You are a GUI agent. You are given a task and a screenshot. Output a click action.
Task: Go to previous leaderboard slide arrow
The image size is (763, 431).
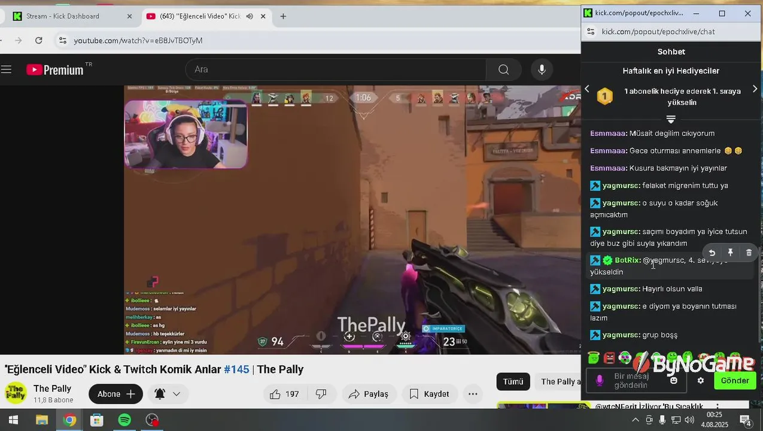pos(587,89)
